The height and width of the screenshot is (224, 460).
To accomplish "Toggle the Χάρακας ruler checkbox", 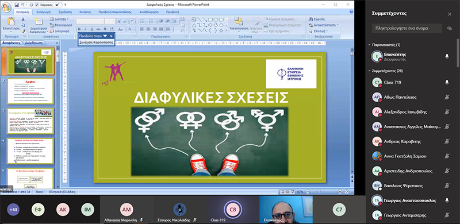I will point(37,5).
